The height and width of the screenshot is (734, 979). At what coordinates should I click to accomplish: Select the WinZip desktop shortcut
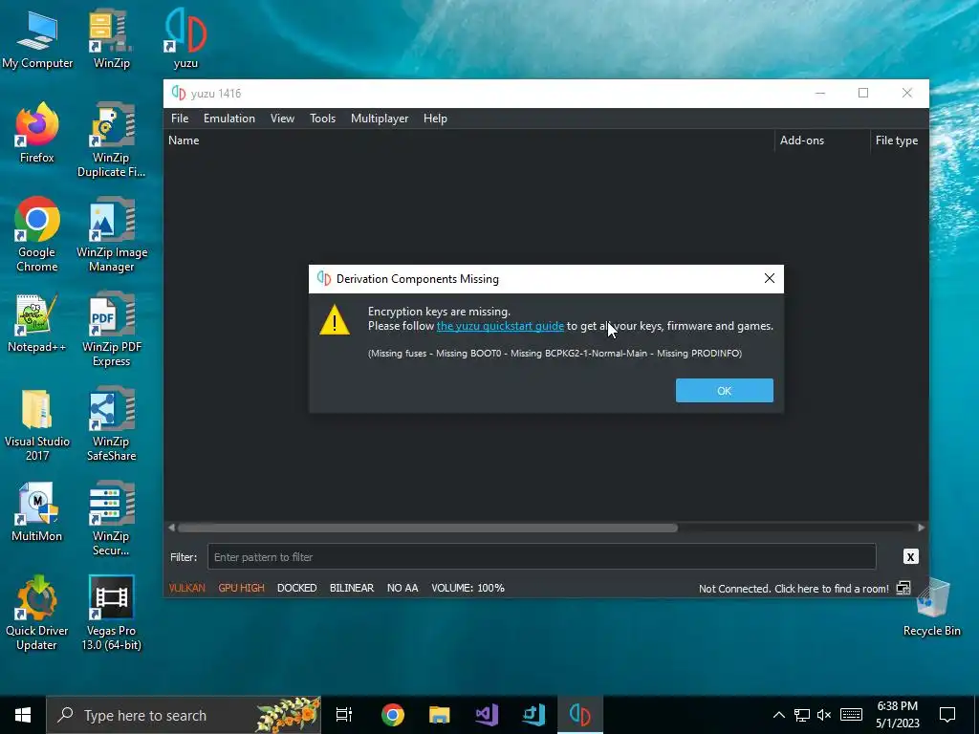click(111, 38)
